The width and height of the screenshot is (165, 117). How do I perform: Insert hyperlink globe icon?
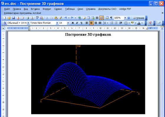click(80, 18)
